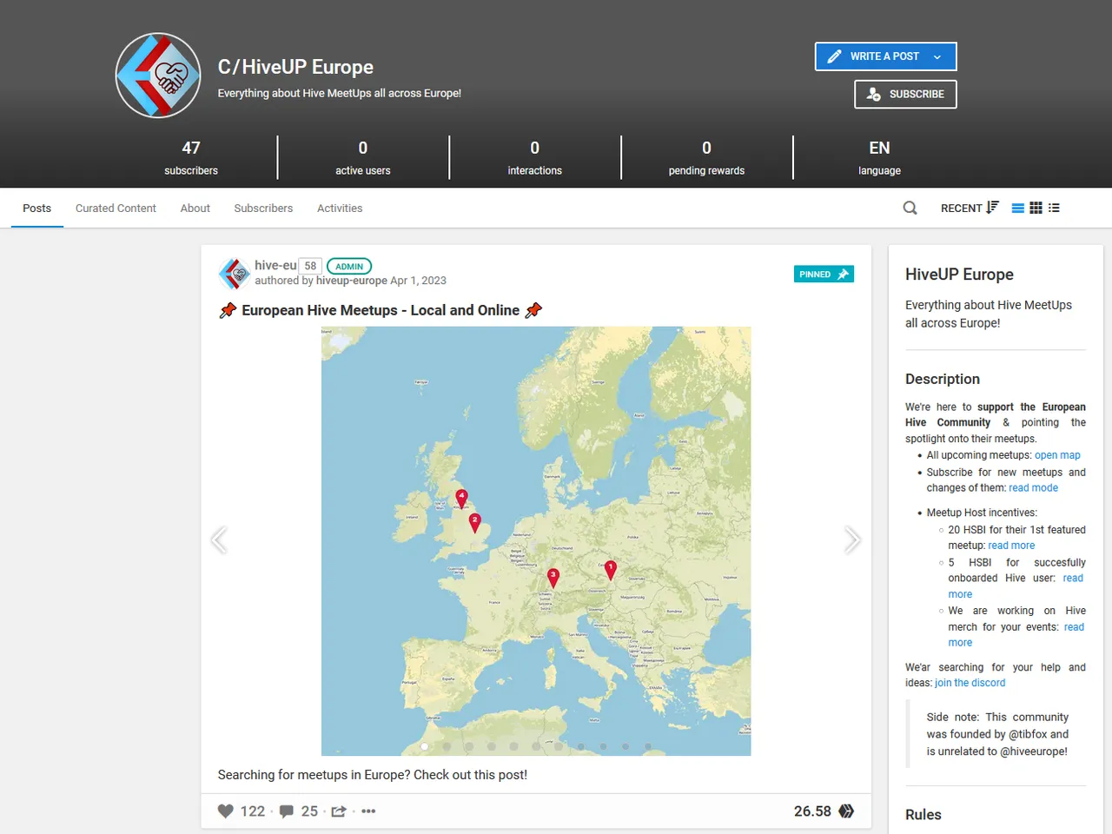The width and height of the screenshot is (1112, 834).
Task: Select the first carousel indicator dot
Action: pos(424,746)
